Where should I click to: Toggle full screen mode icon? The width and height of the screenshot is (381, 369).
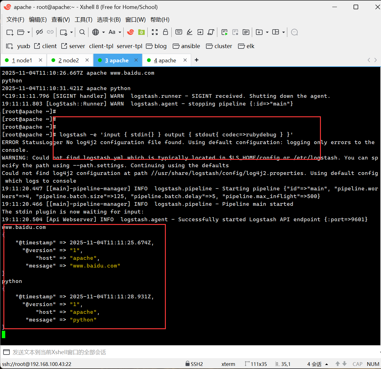point(155,32)
